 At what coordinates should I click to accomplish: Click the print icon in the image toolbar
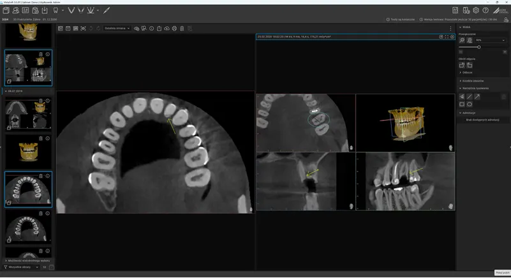[174, 29]
